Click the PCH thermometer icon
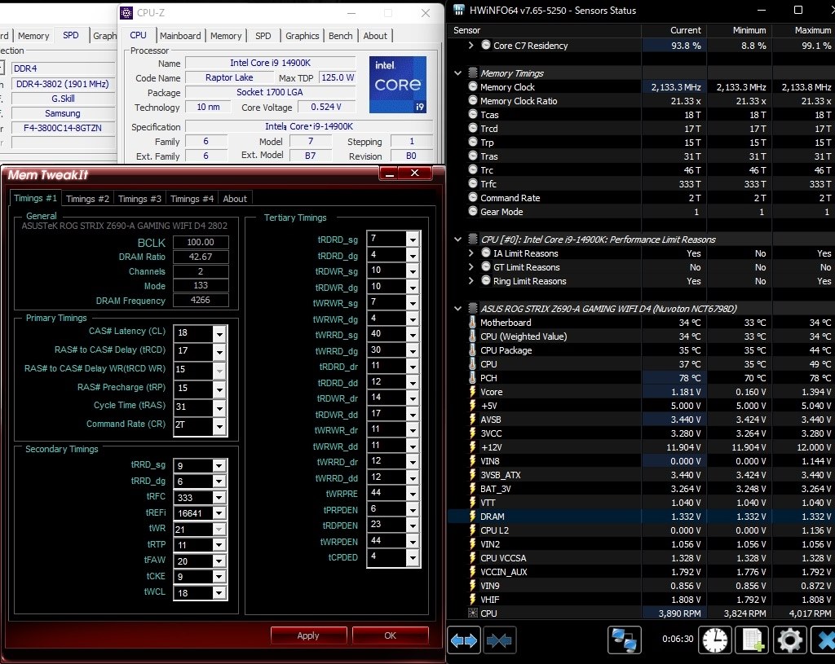The image size is (835, 664). [x=472, y=378]
